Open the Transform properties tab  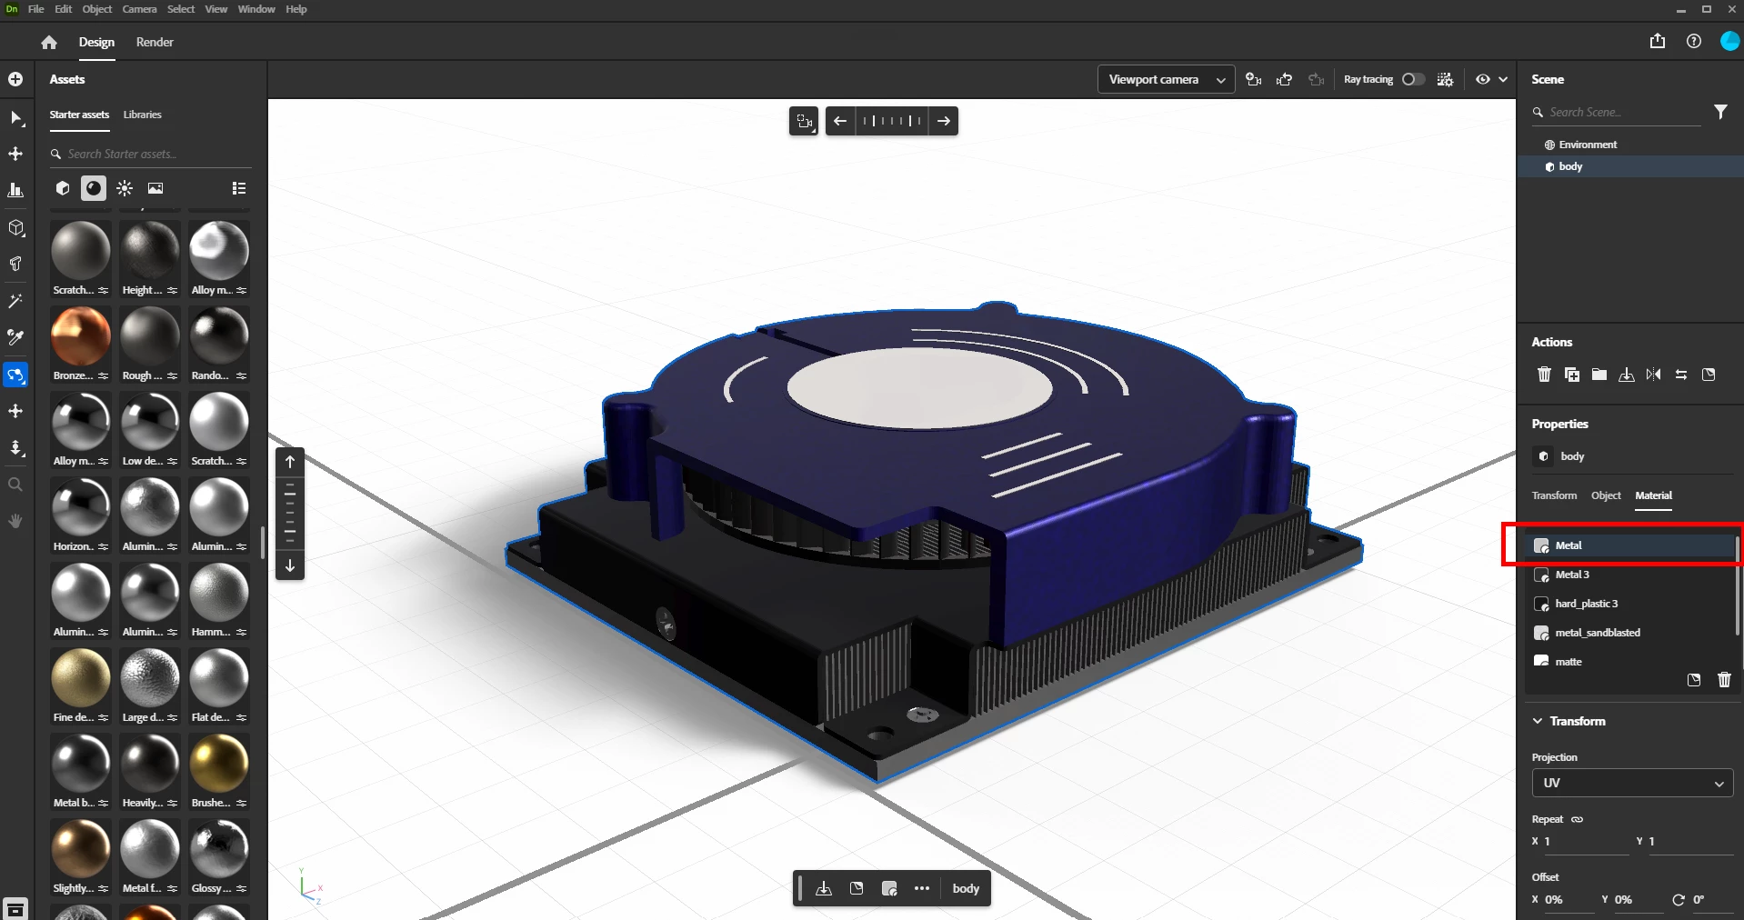[x=1554, y=495]
